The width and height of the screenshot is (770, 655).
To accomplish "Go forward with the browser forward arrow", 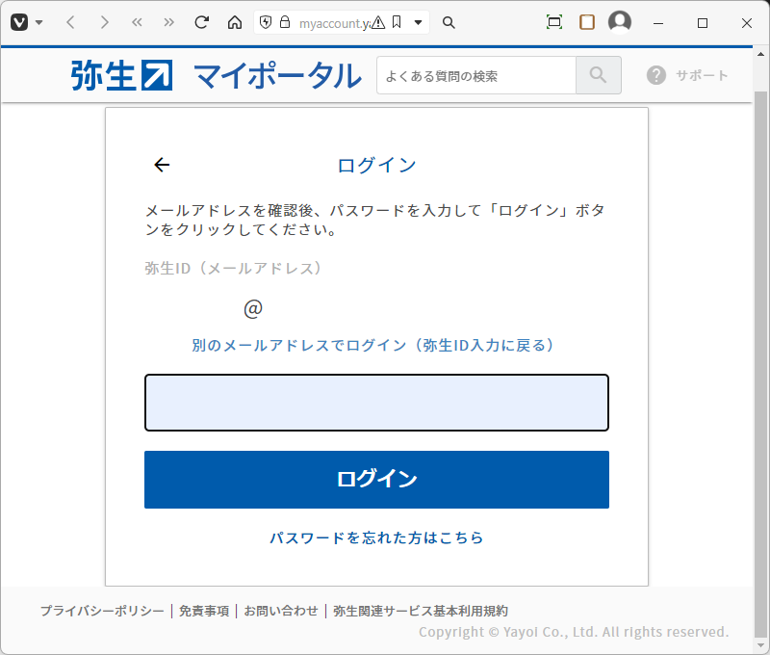I will pos(104,22).
